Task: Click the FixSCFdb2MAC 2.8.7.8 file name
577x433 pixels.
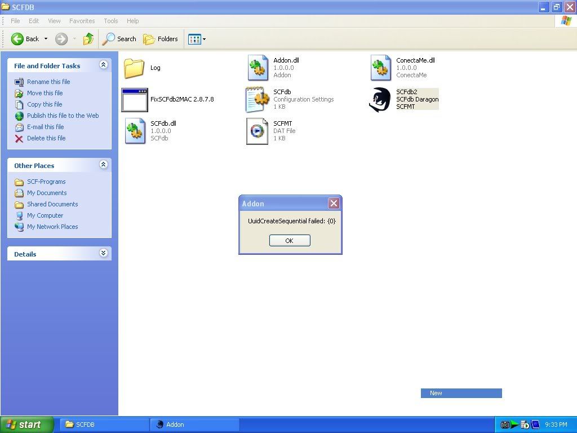Action: point(182,99)
